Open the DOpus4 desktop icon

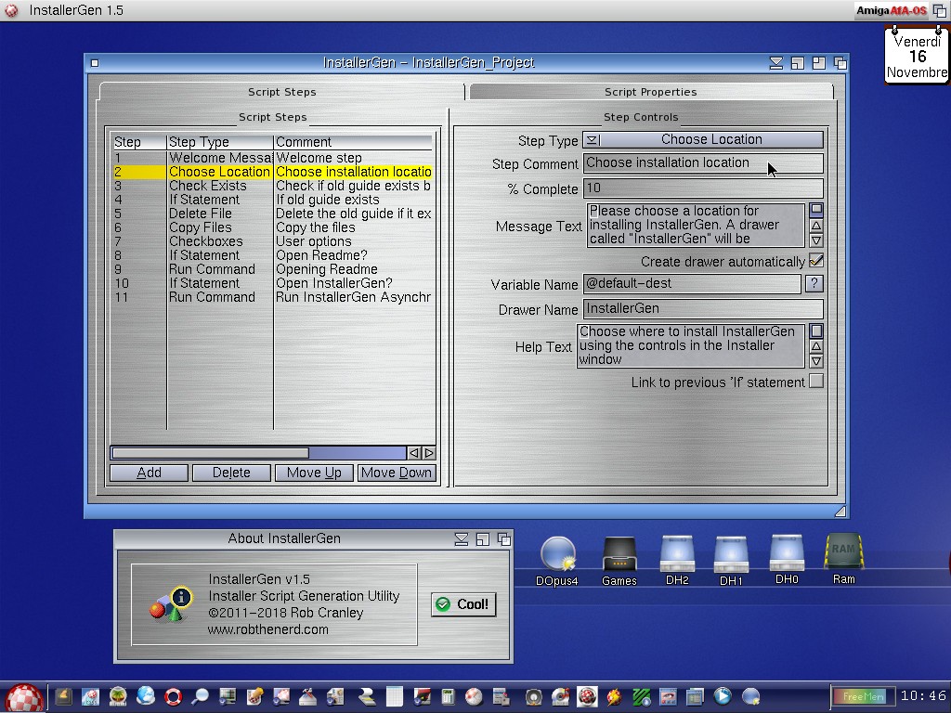(557, 555)
